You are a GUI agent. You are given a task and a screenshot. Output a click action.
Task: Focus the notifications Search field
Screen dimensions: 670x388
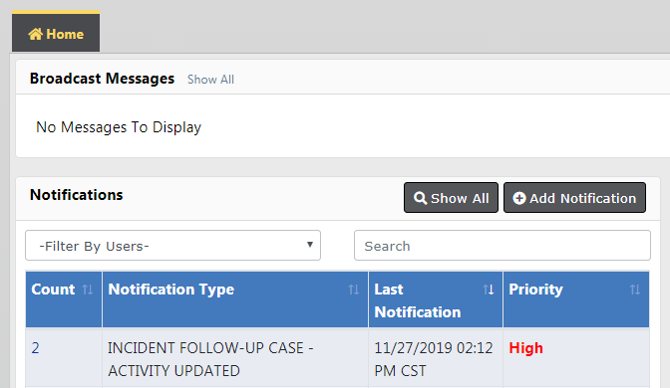coord(502,246)
